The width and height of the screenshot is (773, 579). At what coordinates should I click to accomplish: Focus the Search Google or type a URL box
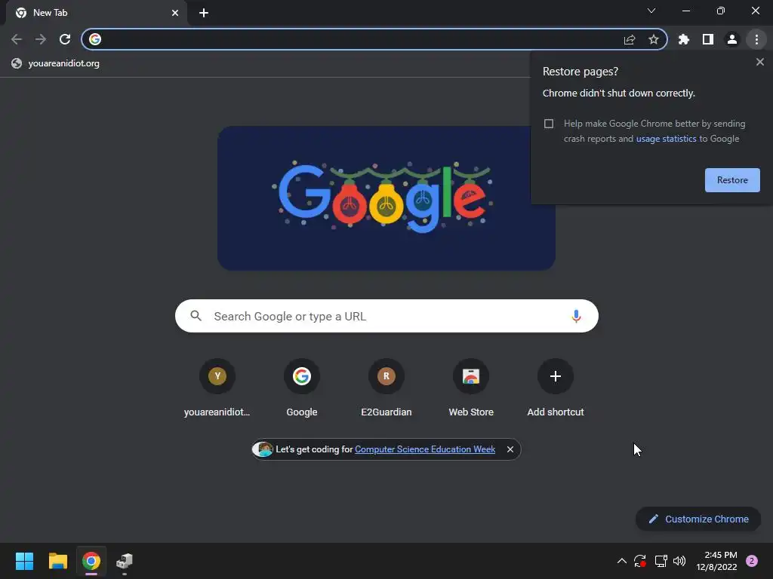pyautogui.click(x=386, y=316)
